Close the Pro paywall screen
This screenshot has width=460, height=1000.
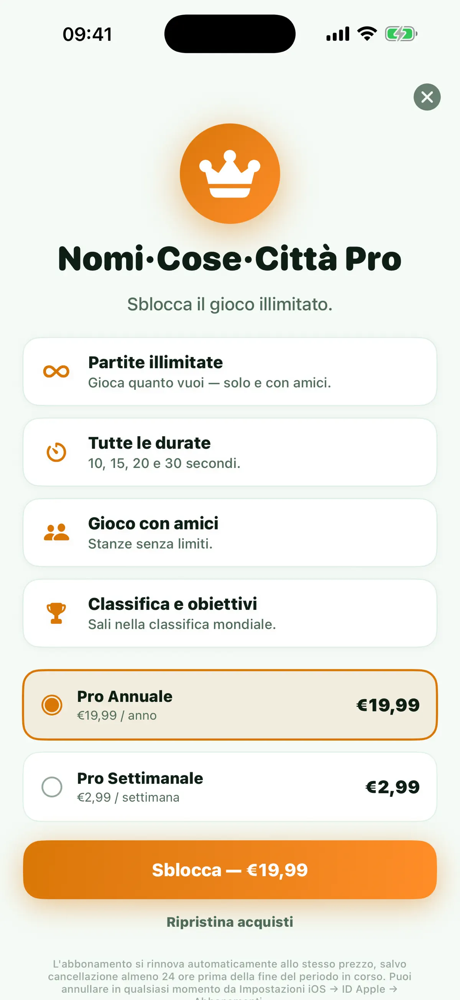pos(427,97)
